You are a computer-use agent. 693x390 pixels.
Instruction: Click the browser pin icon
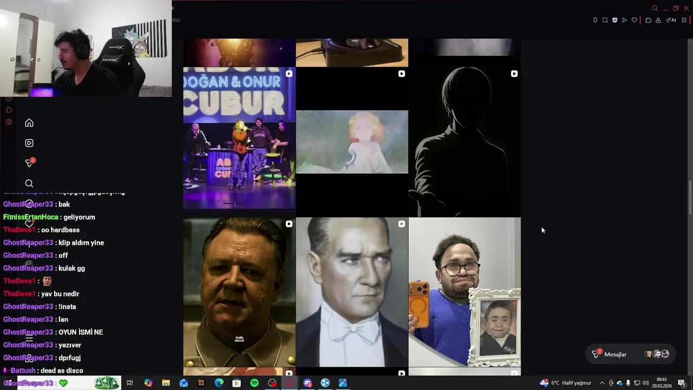(x=595, y=20)
